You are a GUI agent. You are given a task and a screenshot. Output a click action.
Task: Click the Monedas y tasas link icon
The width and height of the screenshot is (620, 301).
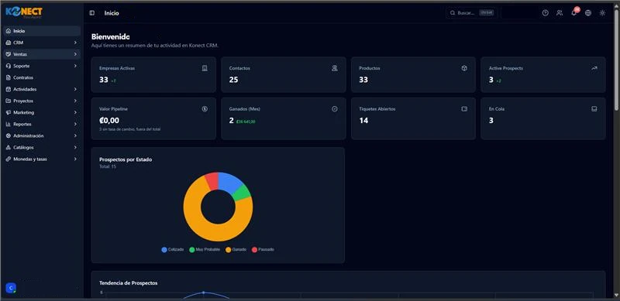click(x=9, y=159)
